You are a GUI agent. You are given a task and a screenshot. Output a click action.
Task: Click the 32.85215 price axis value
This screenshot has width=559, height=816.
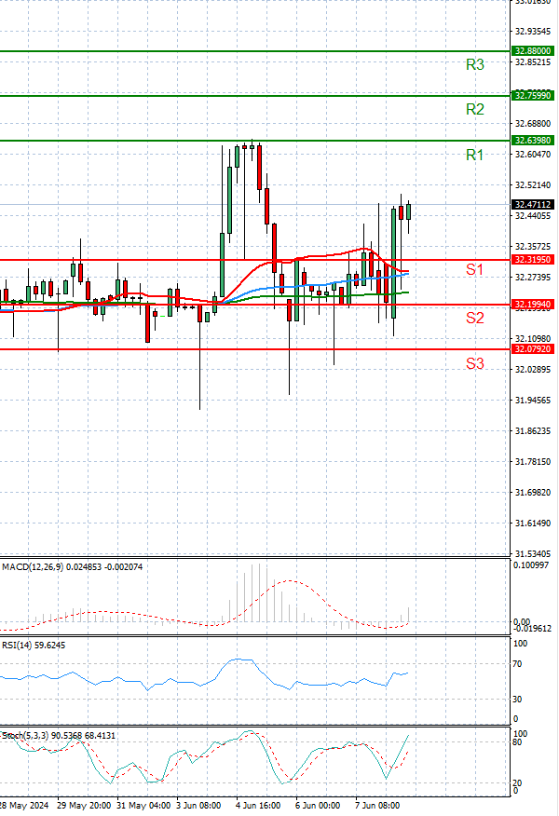533,62
